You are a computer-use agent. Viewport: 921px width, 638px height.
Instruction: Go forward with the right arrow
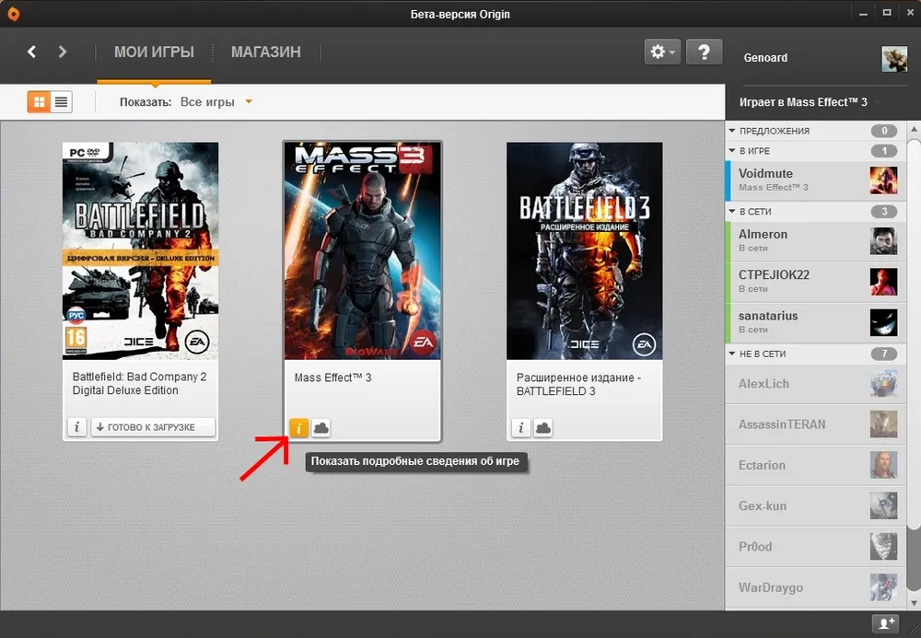[x=63, y=52]
